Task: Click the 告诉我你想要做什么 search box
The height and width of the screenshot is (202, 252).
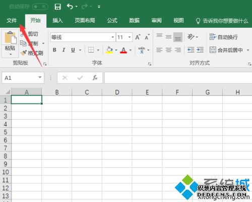Action: [x=222, y=21]
